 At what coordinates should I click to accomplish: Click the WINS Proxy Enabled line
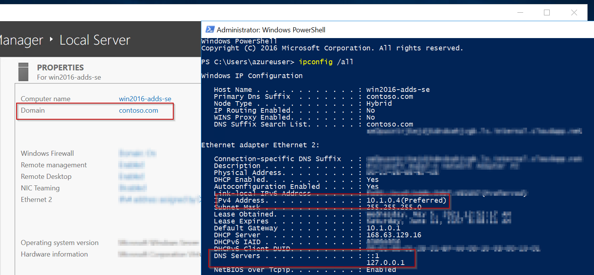coord(294,117)
